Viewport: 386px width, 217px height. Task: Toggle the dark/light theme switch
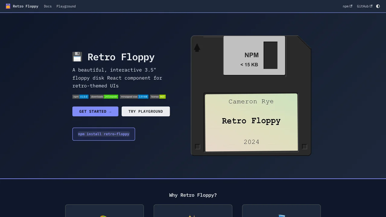point(378,6)
